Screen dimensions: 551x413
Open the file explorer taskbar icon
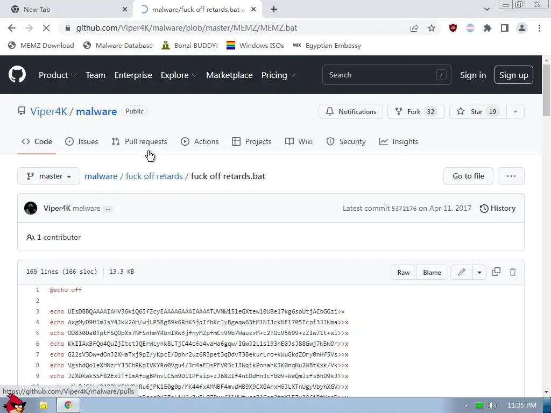pyautogui.click(x=43, y=405)
